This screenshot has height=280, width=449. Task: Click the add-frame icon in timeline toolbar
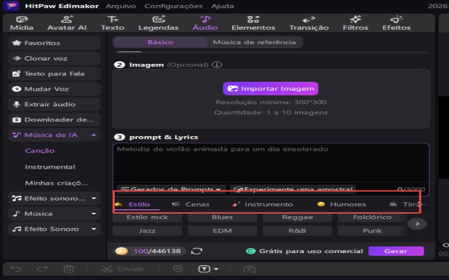coord(250,269)
